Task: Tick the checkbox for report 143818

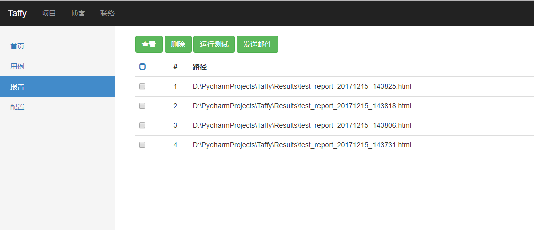Action: (142, 106)
